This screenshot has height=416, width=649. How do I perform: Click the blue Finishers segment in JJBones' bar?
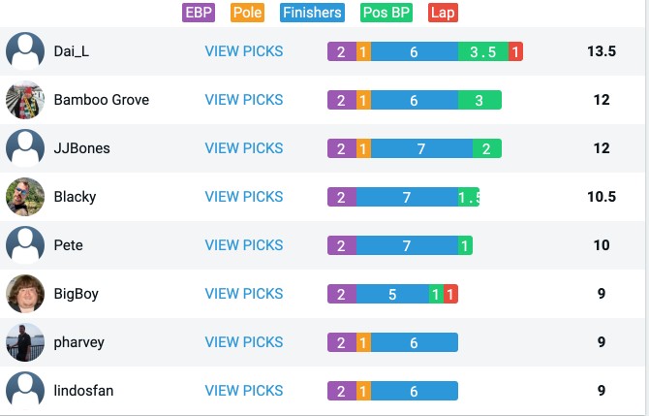(421, 148)
